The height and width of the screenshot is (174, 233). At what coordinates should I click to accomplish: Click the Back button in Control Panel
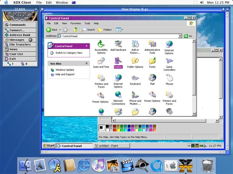point(52,30)
